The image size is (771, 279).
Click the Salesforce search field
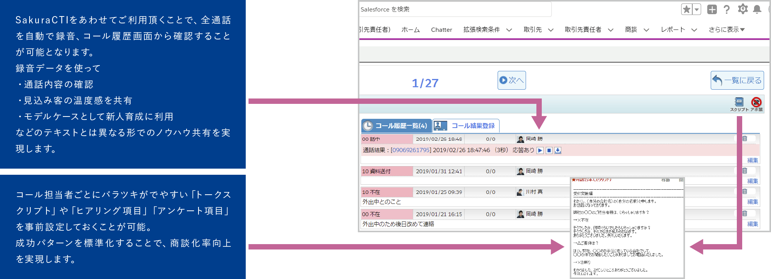455,9
